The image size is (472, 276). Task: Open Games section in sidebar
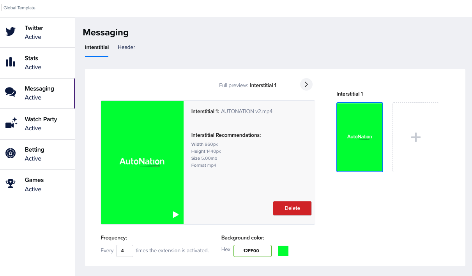point(37,185)
